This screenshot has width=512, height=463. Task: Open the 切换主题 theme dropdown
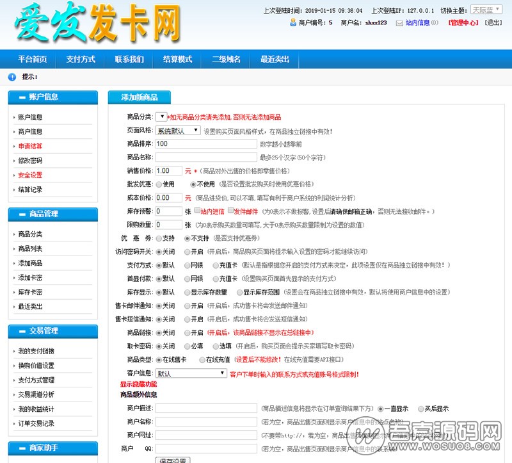coord(486,10)
